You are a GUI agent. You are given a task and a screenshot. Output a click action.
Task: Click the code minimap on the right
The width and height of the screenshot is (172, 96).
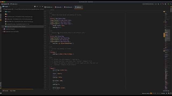pos(167,50)
